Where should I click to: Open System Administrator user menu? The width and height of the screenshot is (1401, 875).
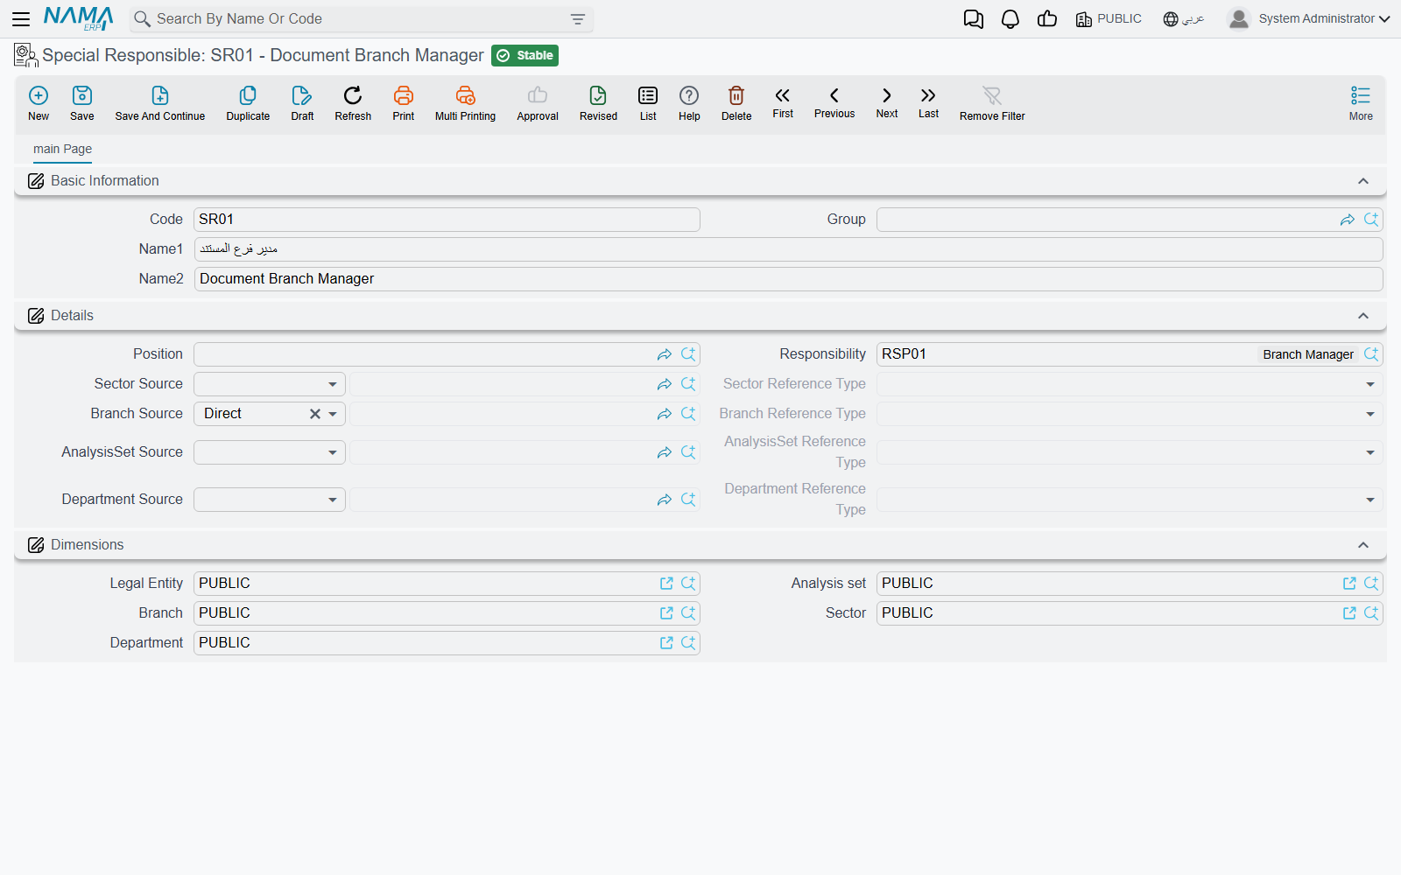[1308, 19]
